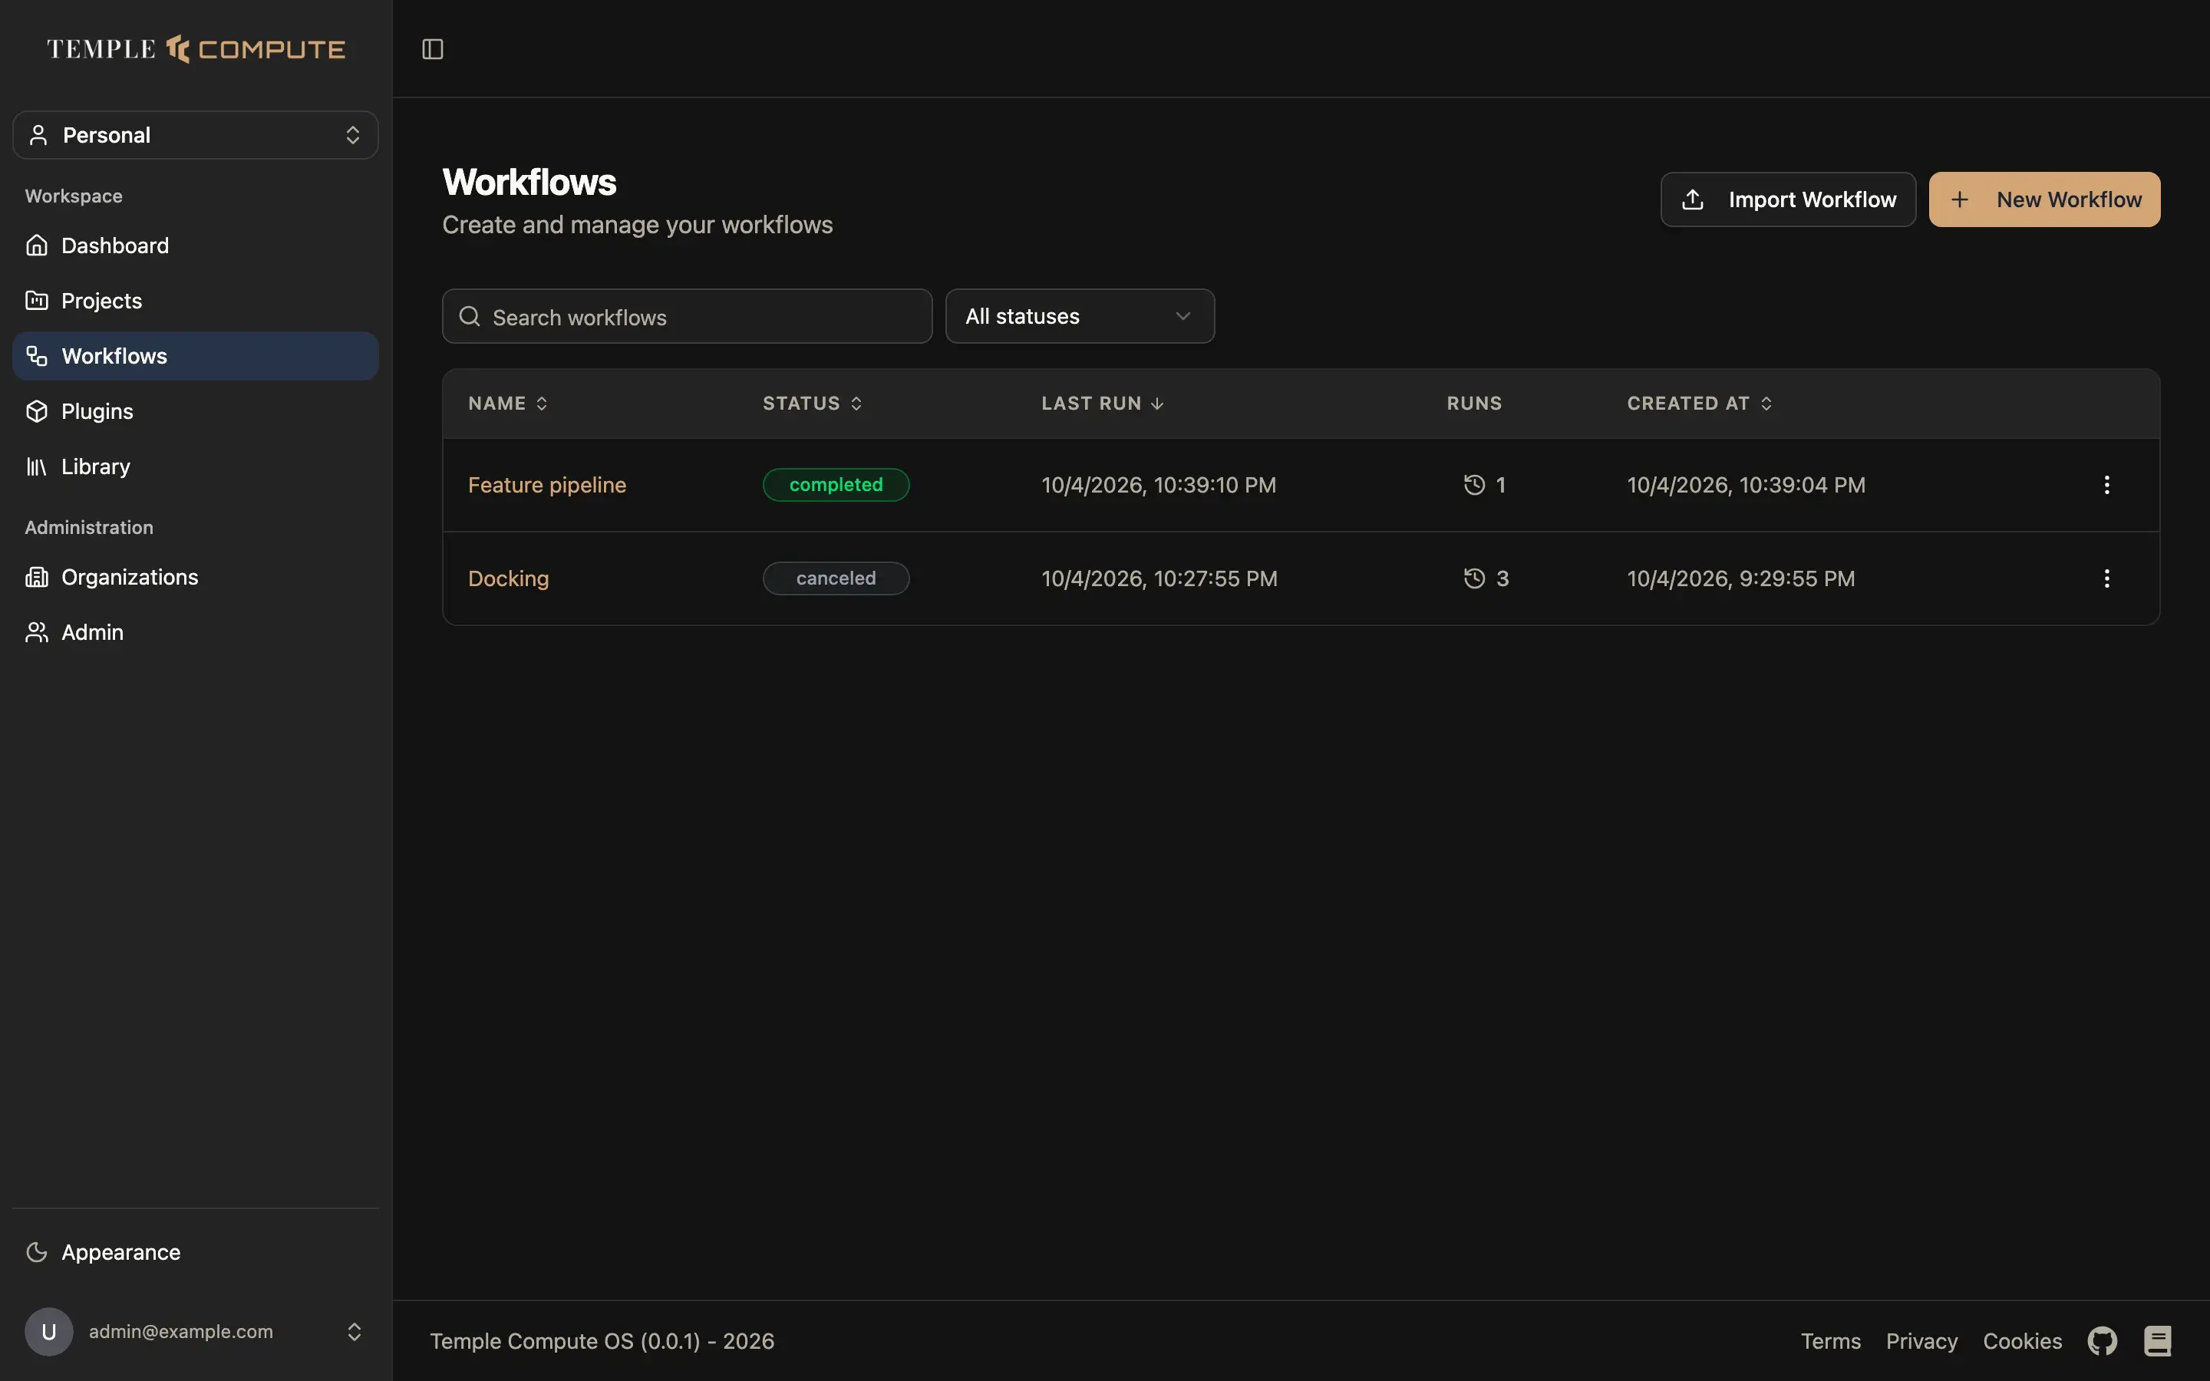This screenshot has width=2210, height=1381.
Task: Click the plus icon on New Workflow
Action: point(1960,199)
